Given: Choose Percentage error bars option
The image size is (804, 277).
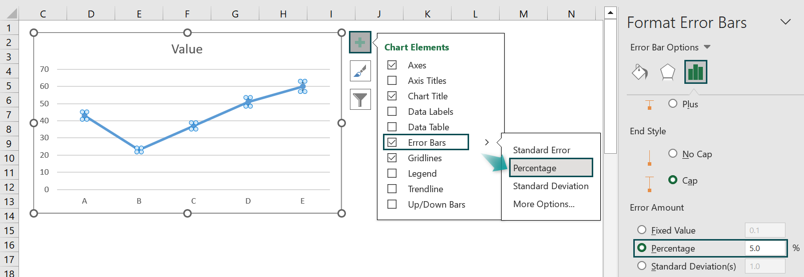Looking at the screenshot, I should click(x=551, y=168).
